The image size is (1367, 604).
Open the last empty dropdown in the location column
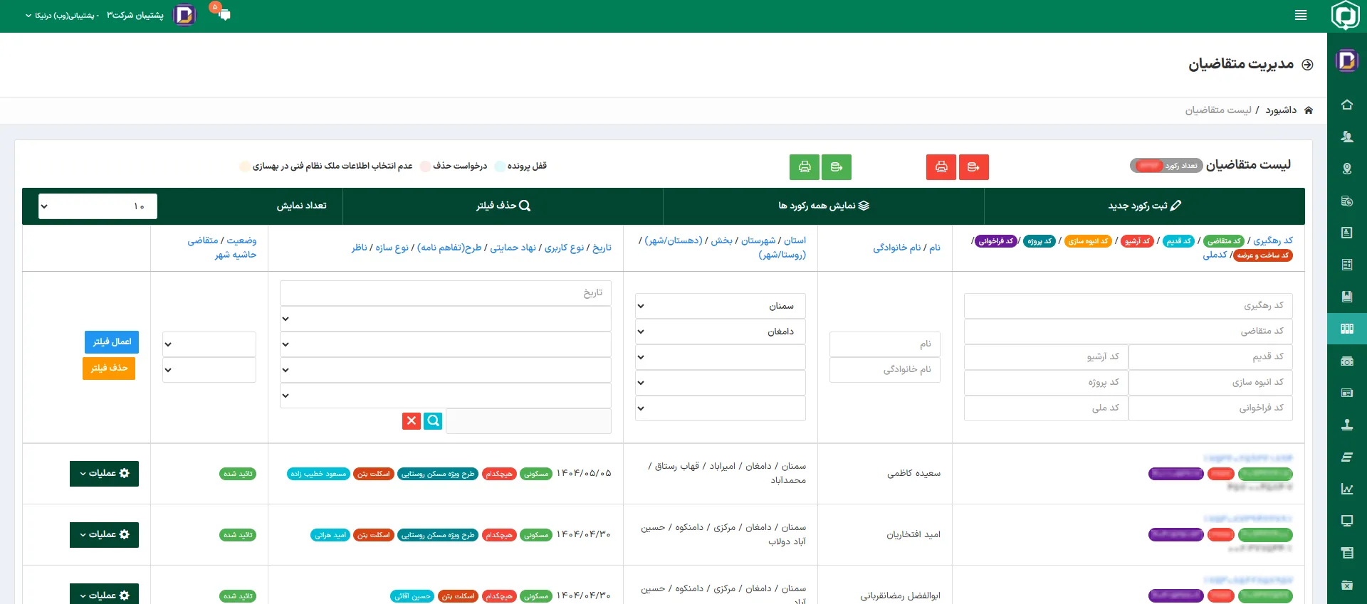(721, 408)
